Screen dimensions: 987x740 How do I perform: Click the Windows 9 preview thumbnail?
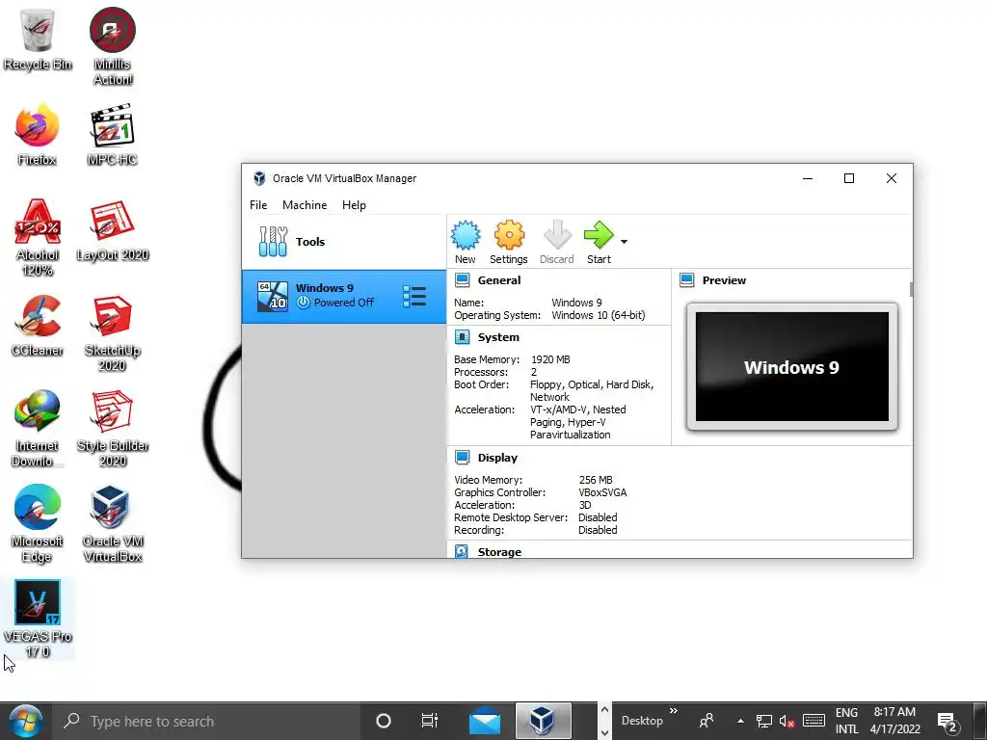pos(792,367)
